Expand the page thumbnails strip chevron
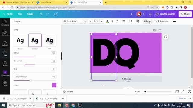The image size is (193, 108). 128,88
